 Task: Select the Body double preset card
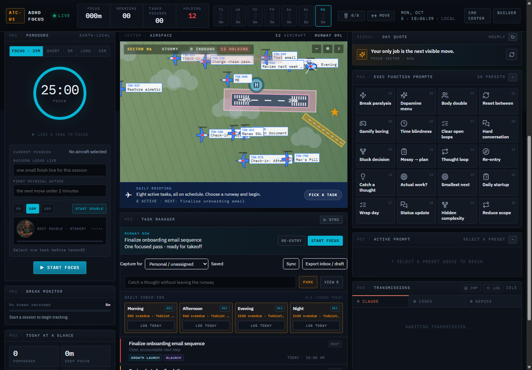pyautogui.click(x=457, y=101)
